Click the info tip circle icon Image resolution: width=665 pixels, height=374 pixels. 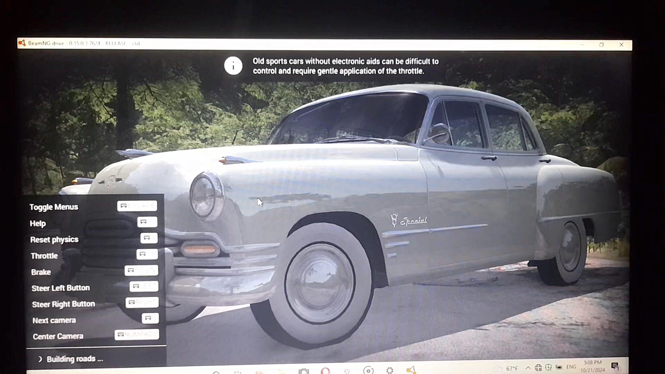233,66
